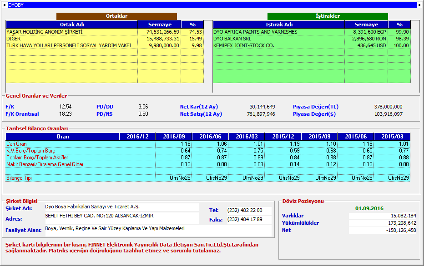
Task: Click the Sermaye header in the İştirakler table
Action: click(x=366, y=25)
